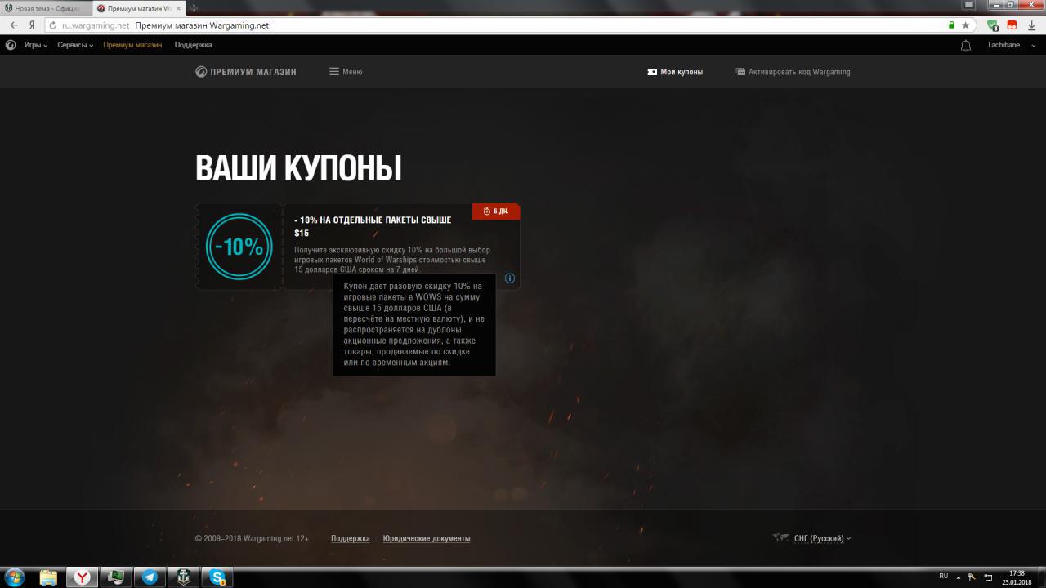Open the red extension icon

[1012, 25]
